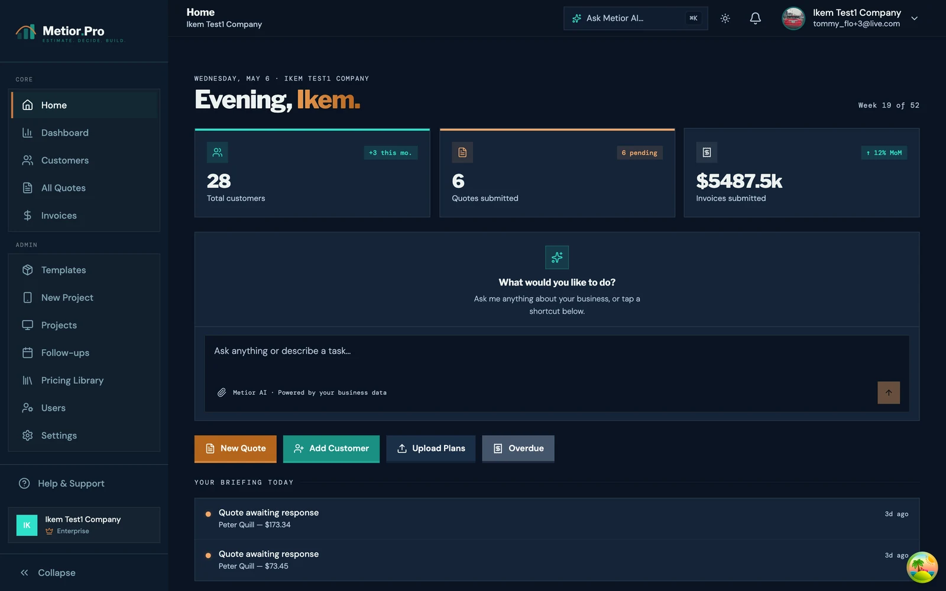The image size is (946, 591).
Task: Click the Users icon in sidebar
Action: tap(27, 408)
